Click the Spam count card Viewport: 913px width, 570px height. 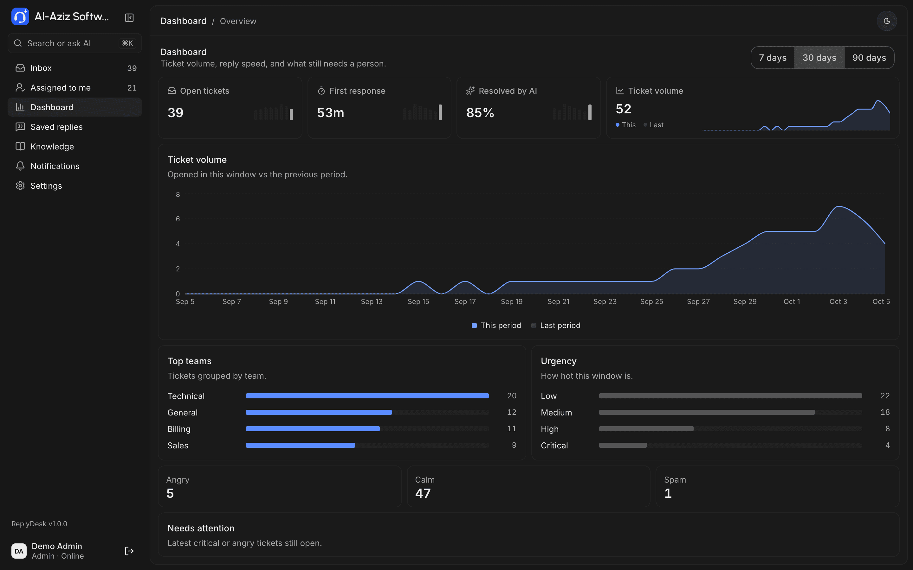pos(777,486)
